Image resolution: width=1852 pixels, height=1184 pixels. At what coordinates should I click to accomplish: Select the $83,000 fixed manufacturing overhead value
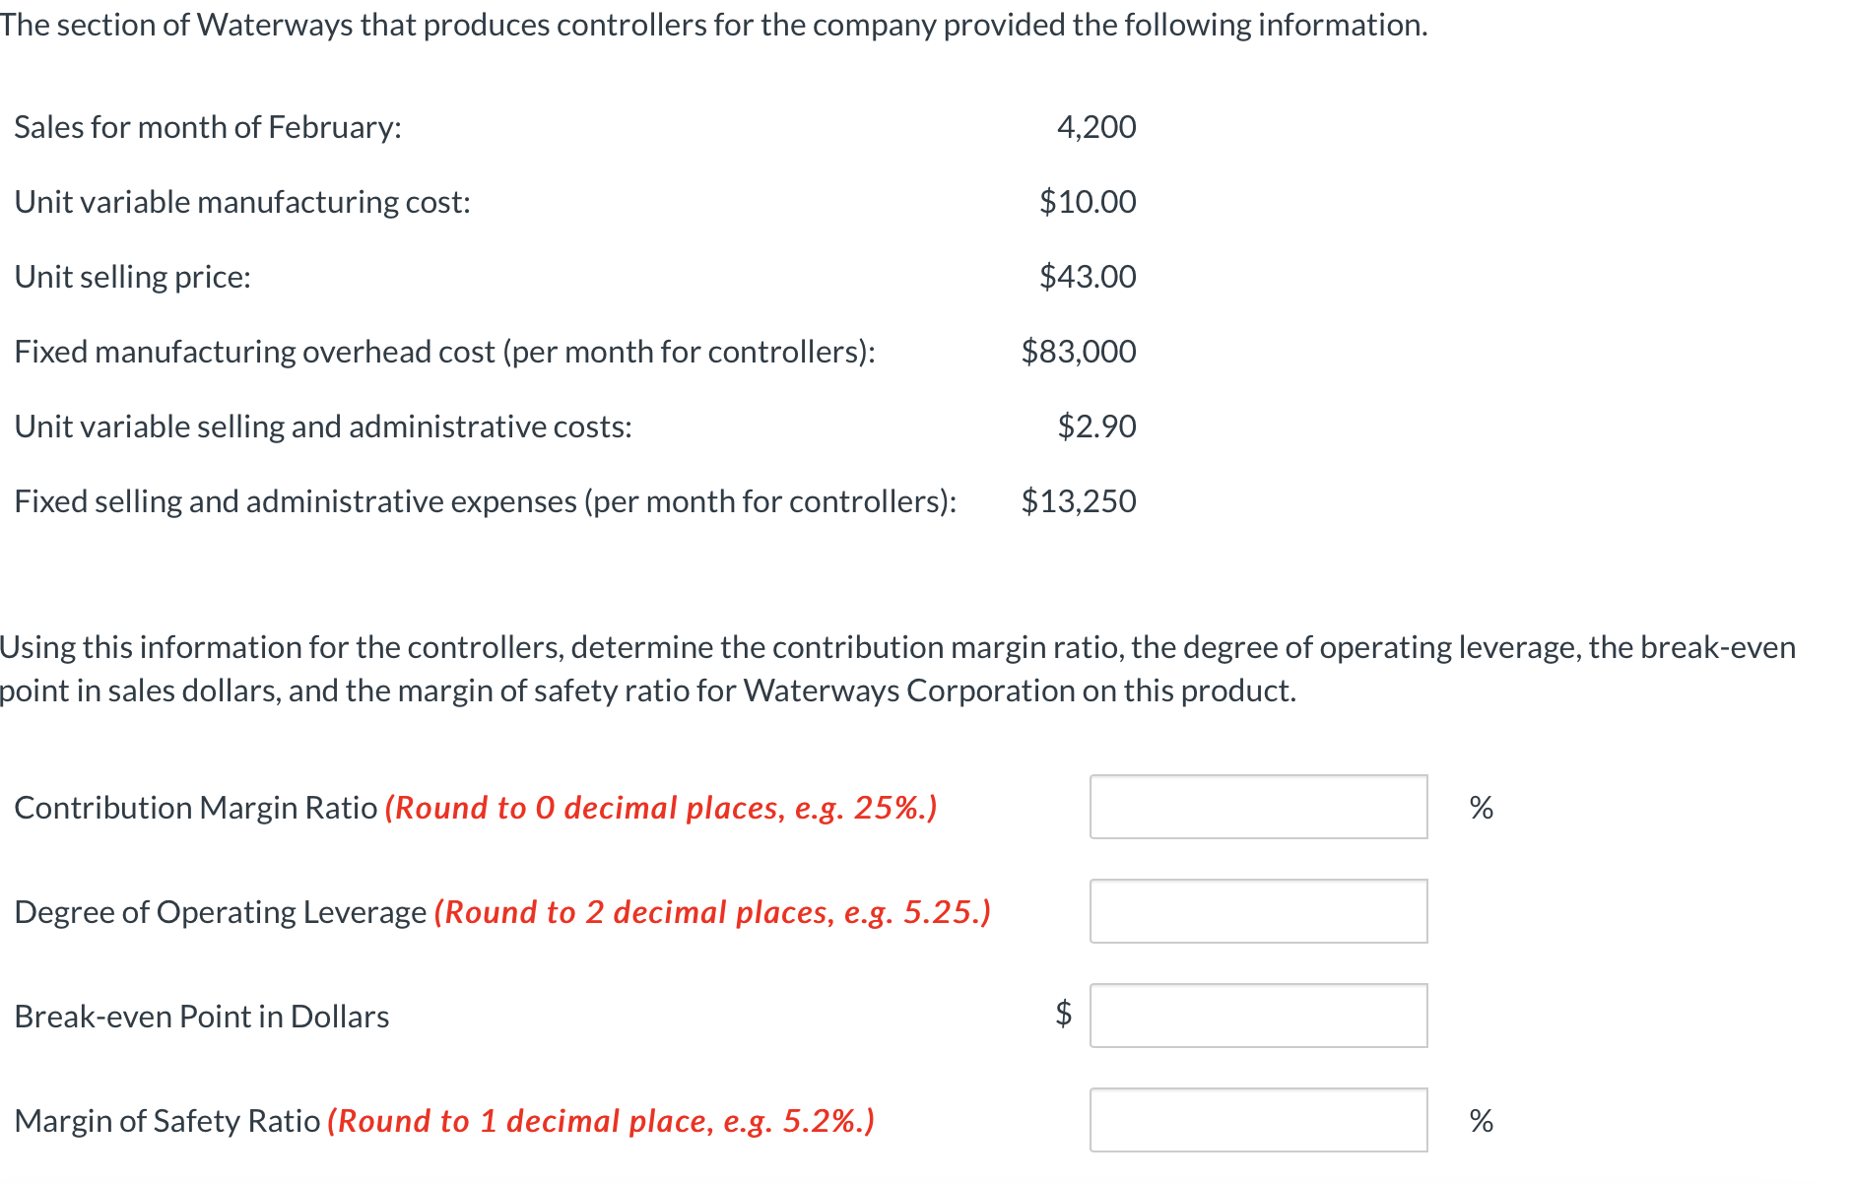(1078, 351)
